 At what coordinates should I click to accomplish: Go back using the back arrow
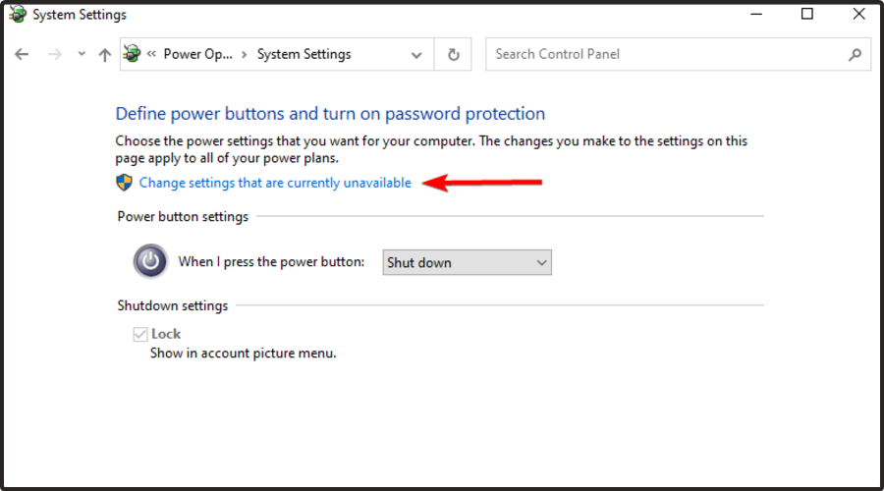click(x=22, y=54)
